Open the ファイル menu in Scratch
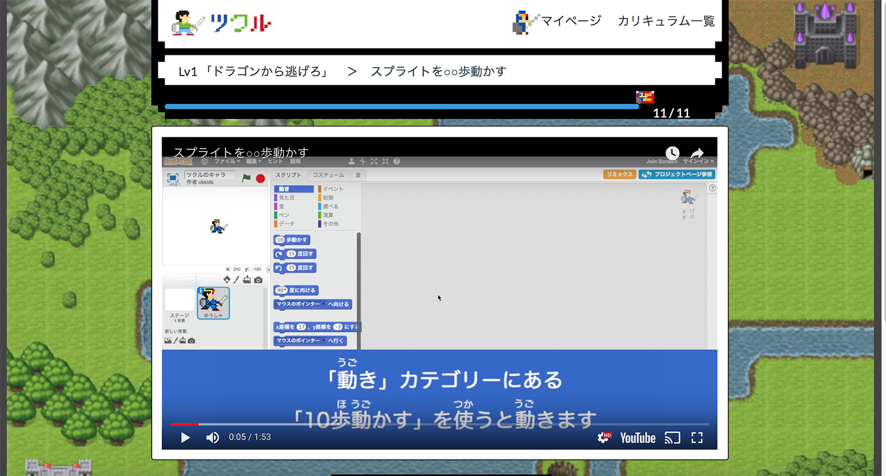886x476 pixels. point(226,161)
